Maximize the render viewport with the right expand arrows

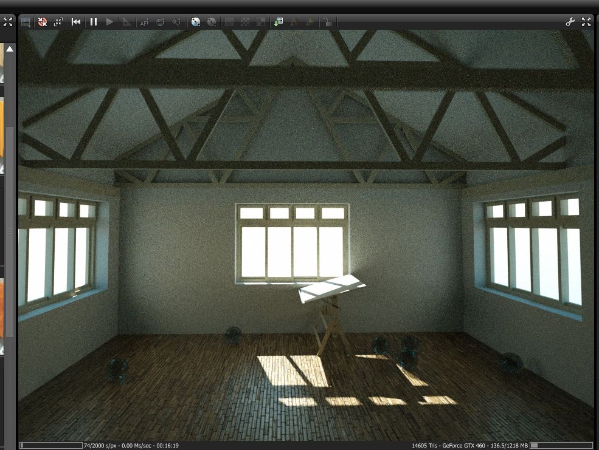[x=586, y=22]
